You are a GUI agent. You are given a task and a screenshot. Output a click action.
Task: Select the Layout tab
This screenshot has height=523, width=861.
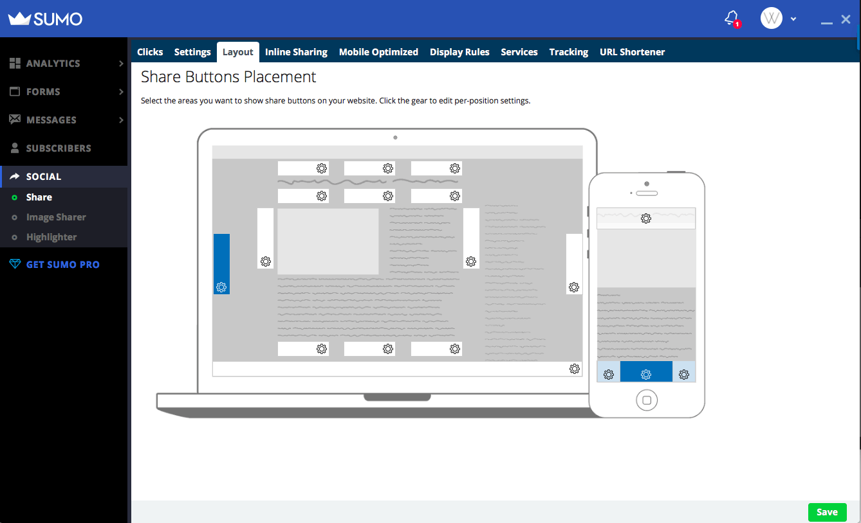coord(238,52)
